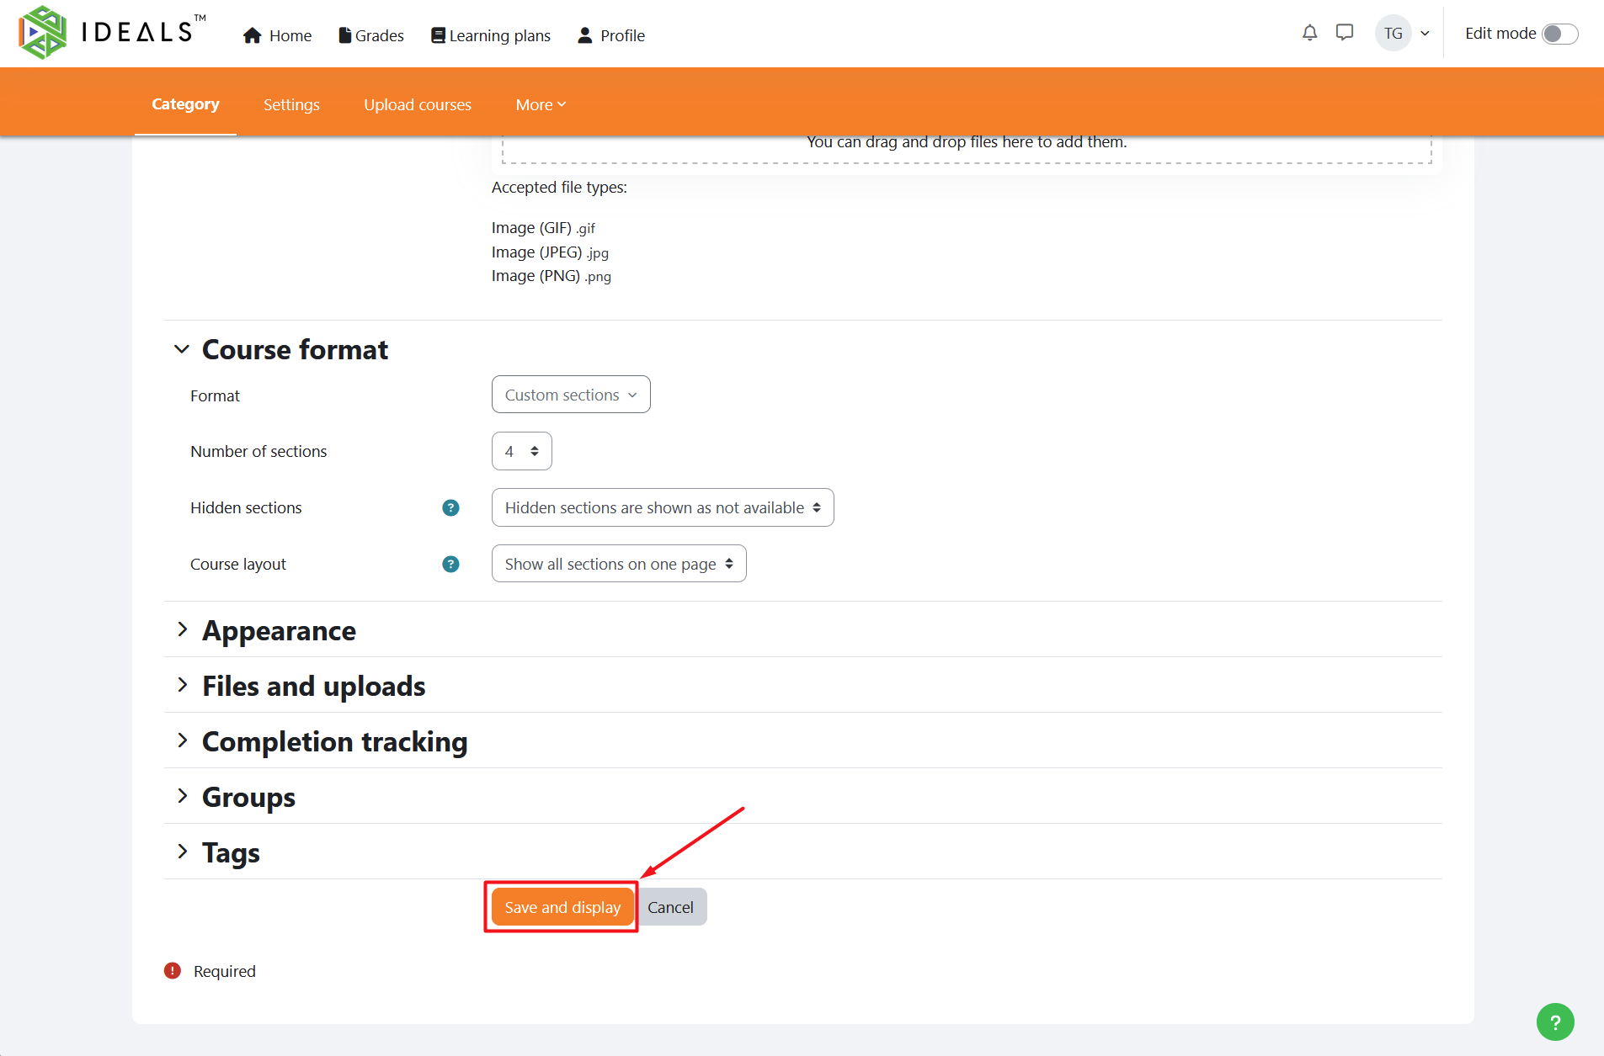
Task: Expand the Completion tracking section
Action: tap(334, 741)
